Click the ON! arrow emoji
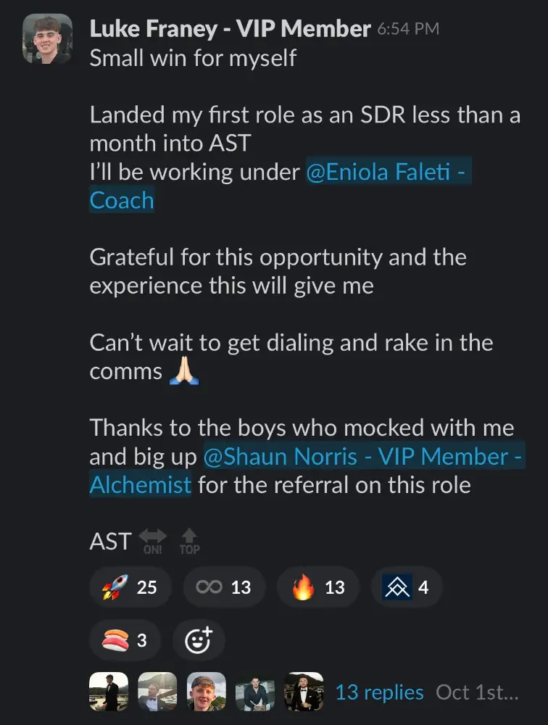The height and width of the screenshot is (725, 548). pos(152,541)
